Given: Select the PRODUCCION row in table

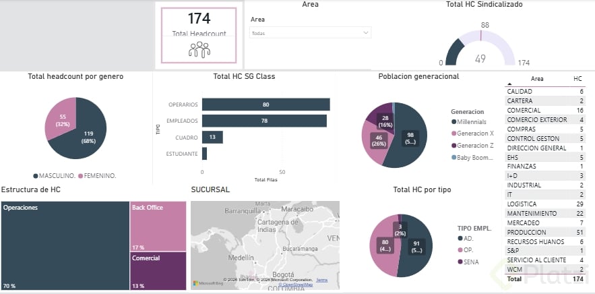Looking at the screenshot, I should 545,232.
